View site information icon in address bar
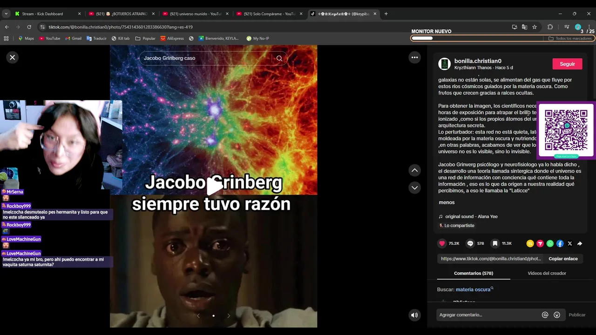Viewport: 596px width, 335px height. (43, 27)
